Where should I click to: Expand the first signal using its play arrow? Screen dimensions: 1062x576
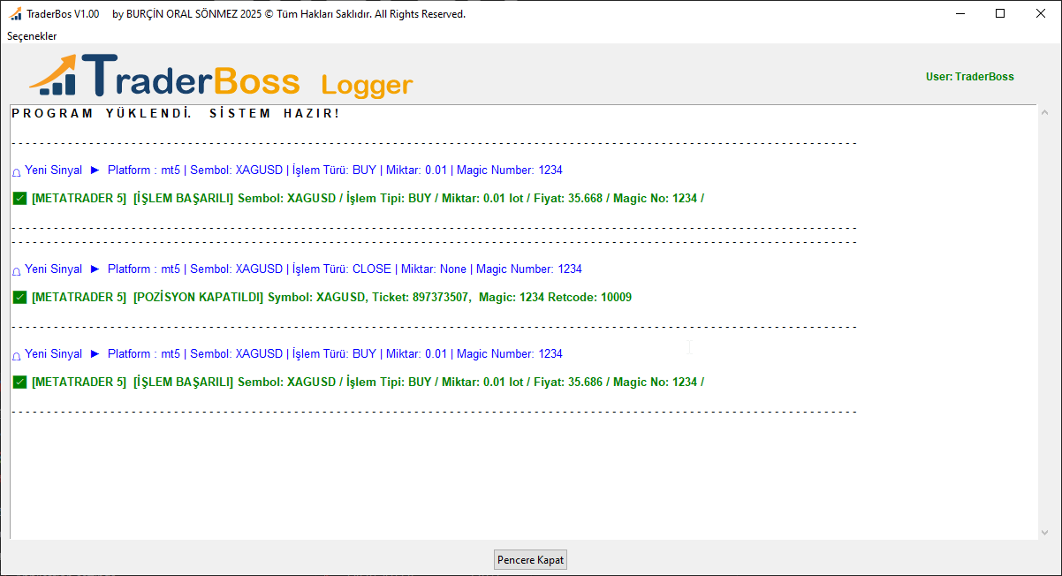[x=94, y=170]
